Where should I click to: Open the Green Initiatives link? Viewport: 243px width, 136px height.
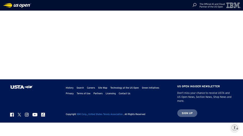tap(150, 88)
